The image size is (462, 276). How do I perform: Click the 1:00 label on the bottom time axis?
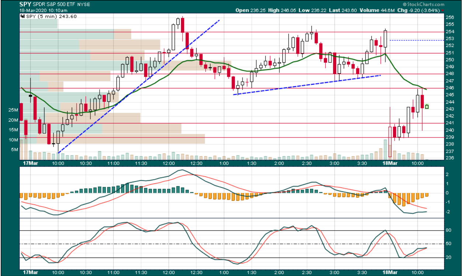pyautogui.click(x=223, y=273)
